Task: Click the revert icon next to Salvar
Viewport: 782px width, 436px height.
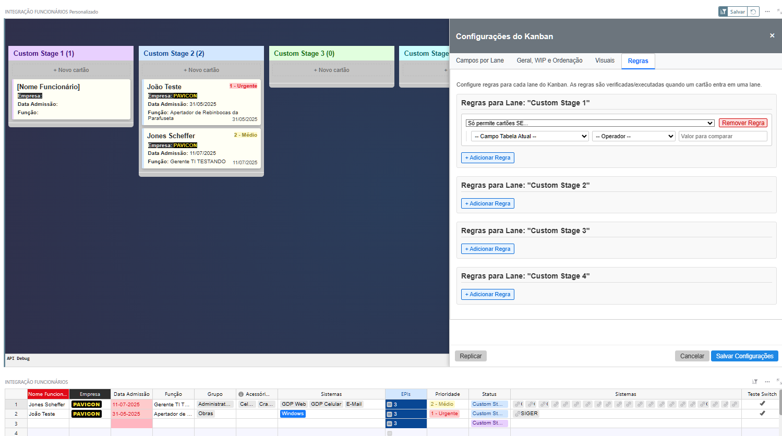Action: tap(753, 11)
